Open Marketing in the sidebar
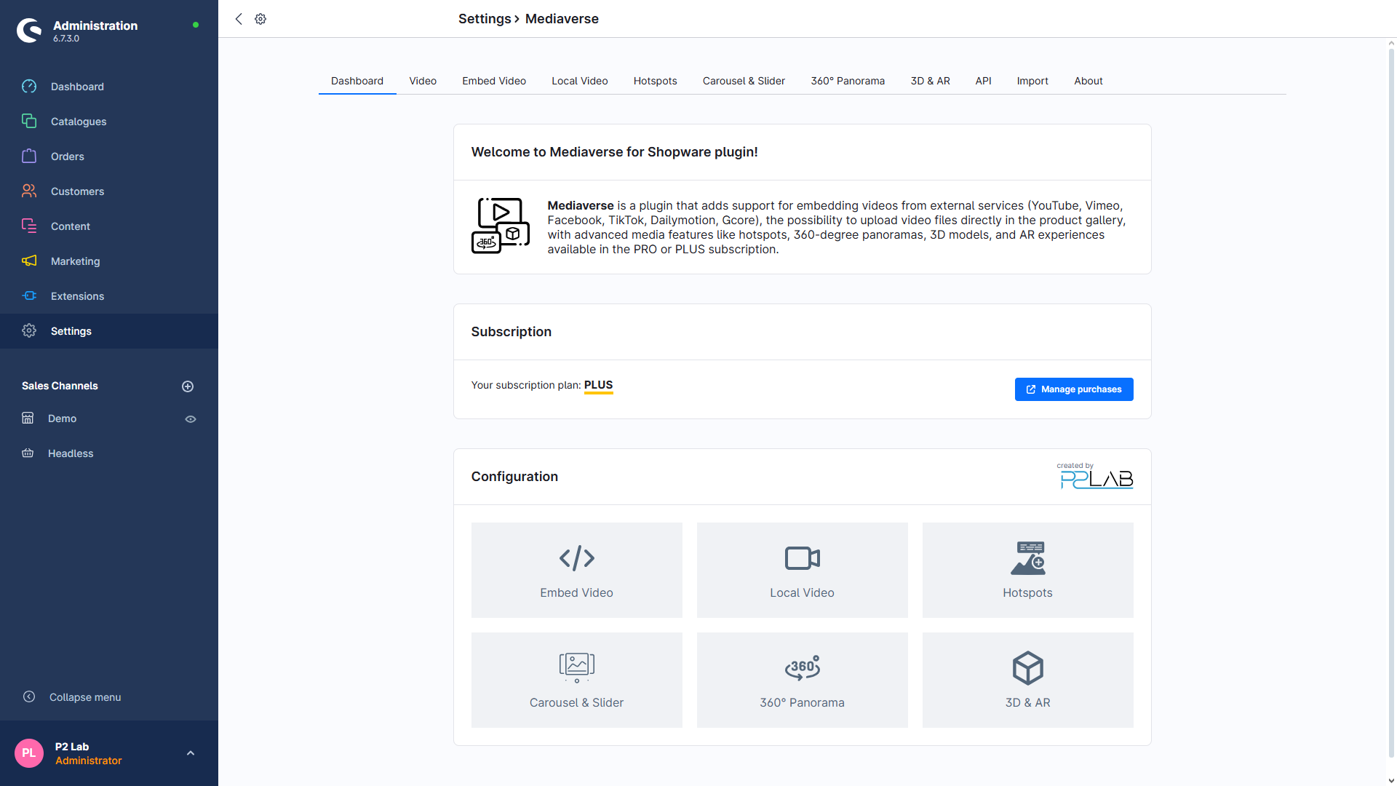Screen dimensions: 1397x786 click(109, 261)
